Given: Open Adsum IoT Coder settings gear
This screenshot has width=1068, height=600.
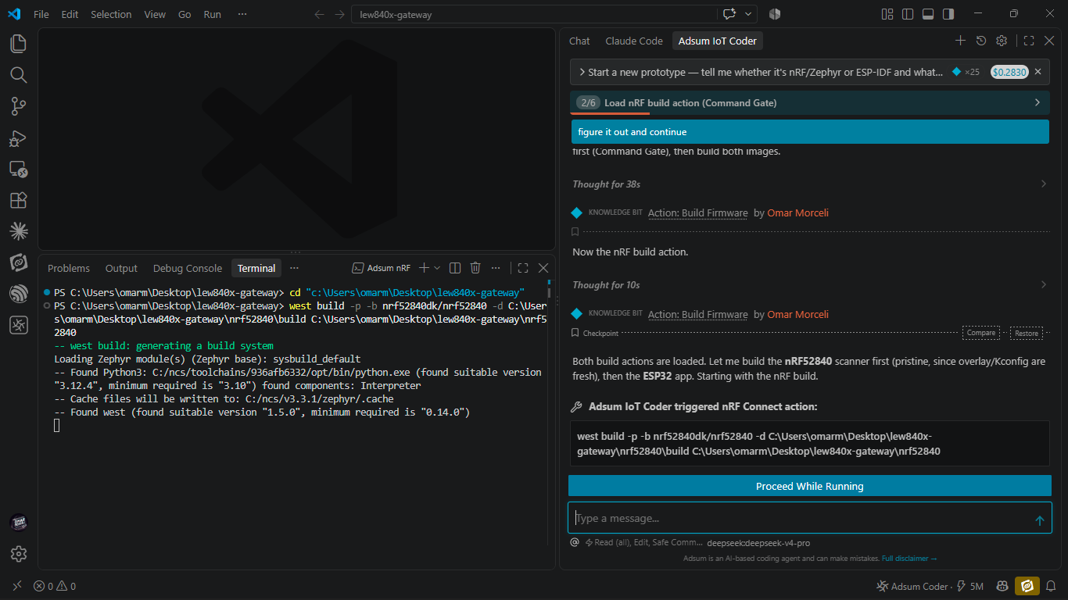Looking at the screenshot, I should coord(1002,41).
